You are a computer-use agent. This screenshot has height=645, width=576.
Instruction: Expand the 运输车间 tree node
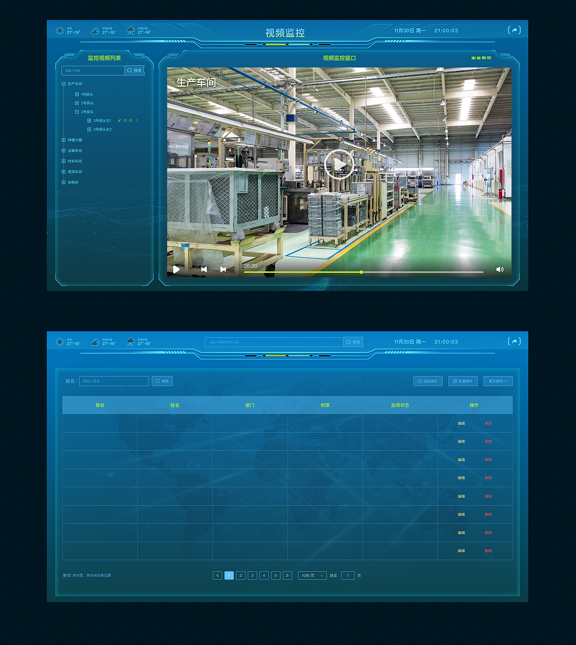63,150
